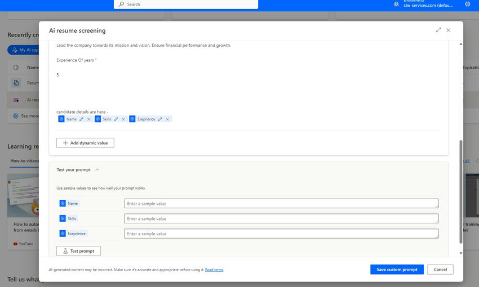The height and width of the screenshot is (287, 479).
Task: Collapse the Test your prompt section
Action: 97,169
